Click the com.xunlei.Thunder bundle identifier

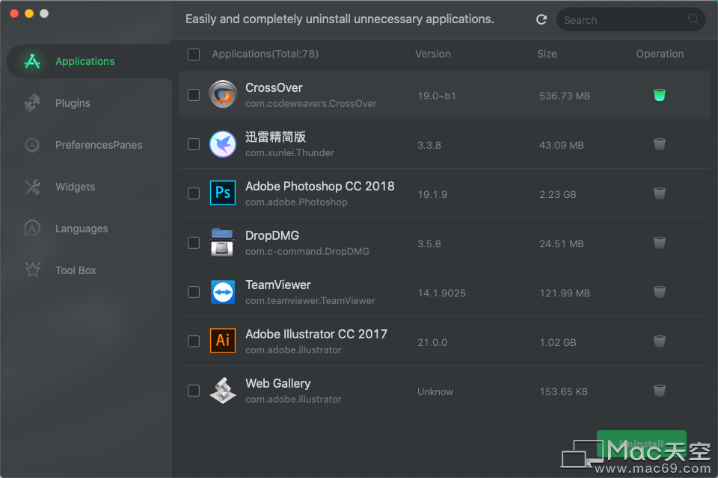click(289, 153)
